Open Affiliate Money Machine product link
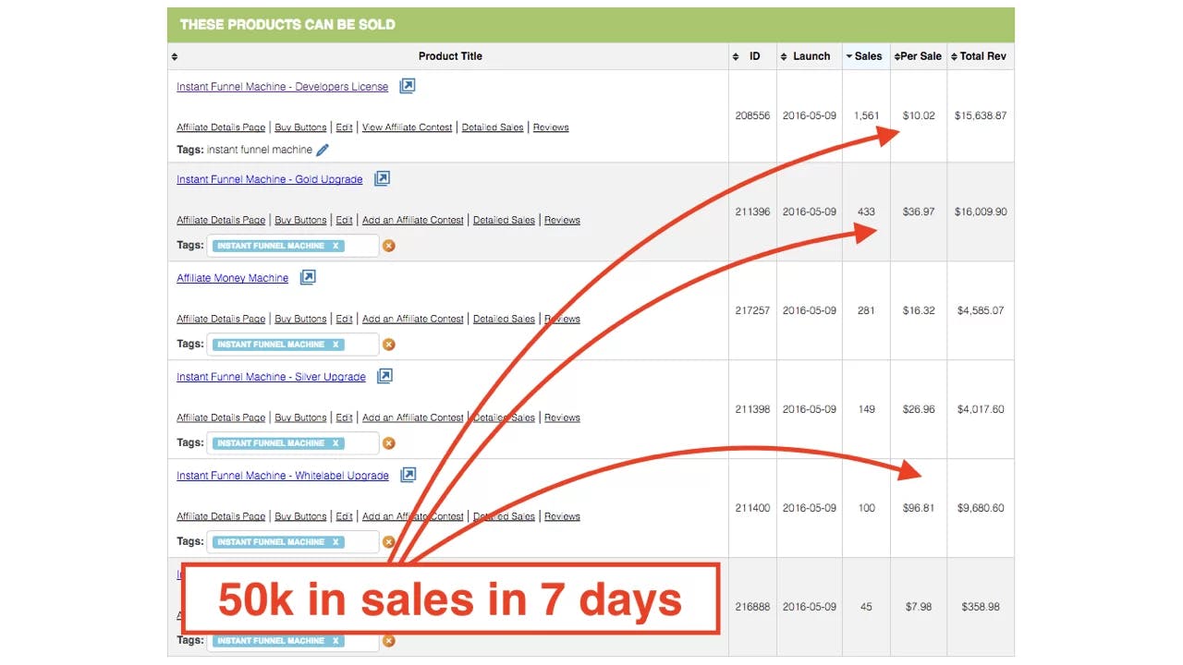This screenshot has width=1183, height=665. coord(233,278)
